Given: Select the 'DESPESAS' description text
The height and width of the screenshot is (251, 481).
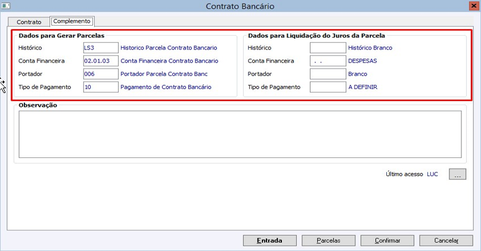Looking at the screenshot, I should coord(362,61).
